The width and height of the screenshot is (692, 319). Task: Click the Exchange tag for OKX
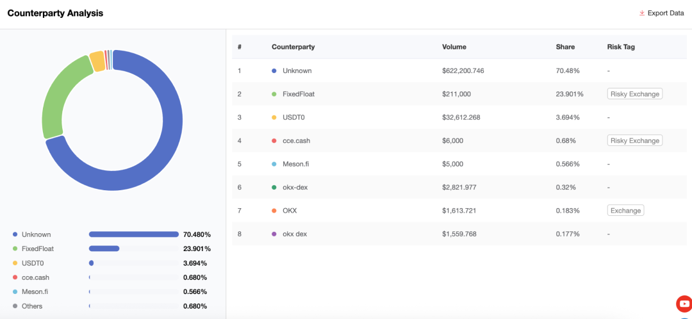click(x=625, y=211)
